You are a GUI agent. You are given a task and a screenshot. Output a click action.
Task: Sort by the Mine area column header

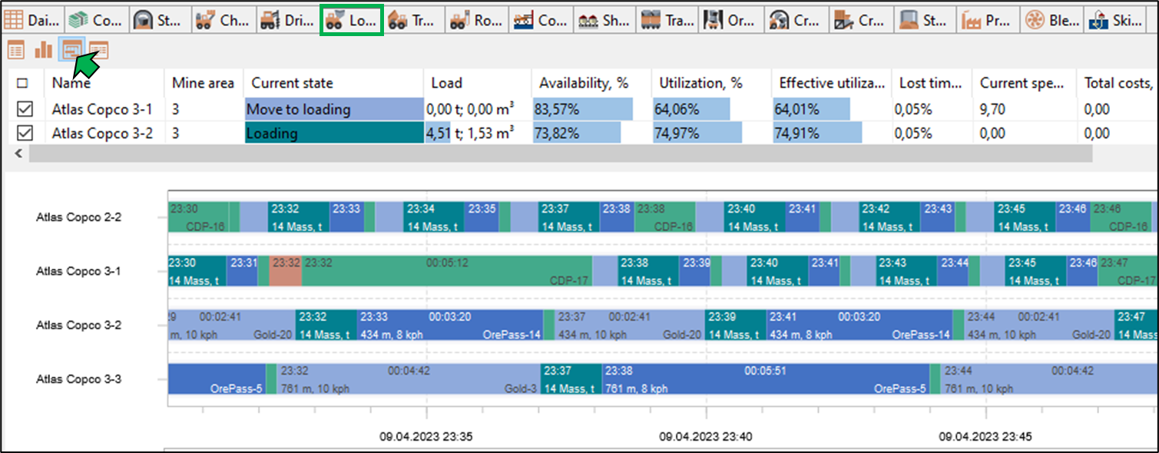click(x=204, y=83)
